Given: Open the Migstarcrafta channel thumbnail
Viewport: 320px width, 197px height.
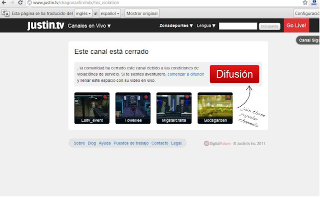Looking at the screenshot, I should (174, 108).
